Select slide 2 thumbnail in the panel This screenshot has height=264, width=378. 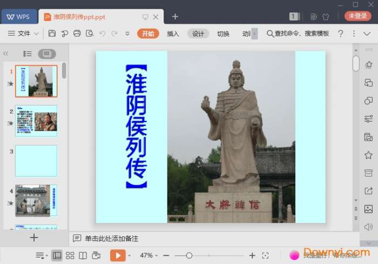36,121
